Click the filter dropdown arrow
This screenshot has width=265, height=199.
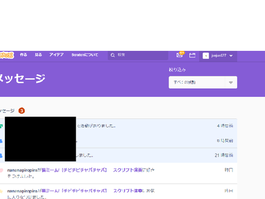[x=231, y=82]
